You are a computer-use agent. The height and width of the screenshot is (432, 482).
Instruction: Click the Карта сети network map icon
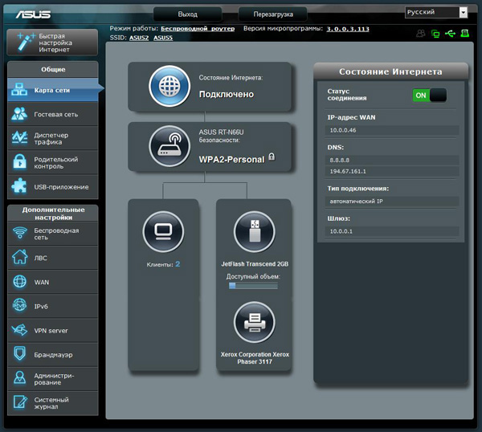19,89
